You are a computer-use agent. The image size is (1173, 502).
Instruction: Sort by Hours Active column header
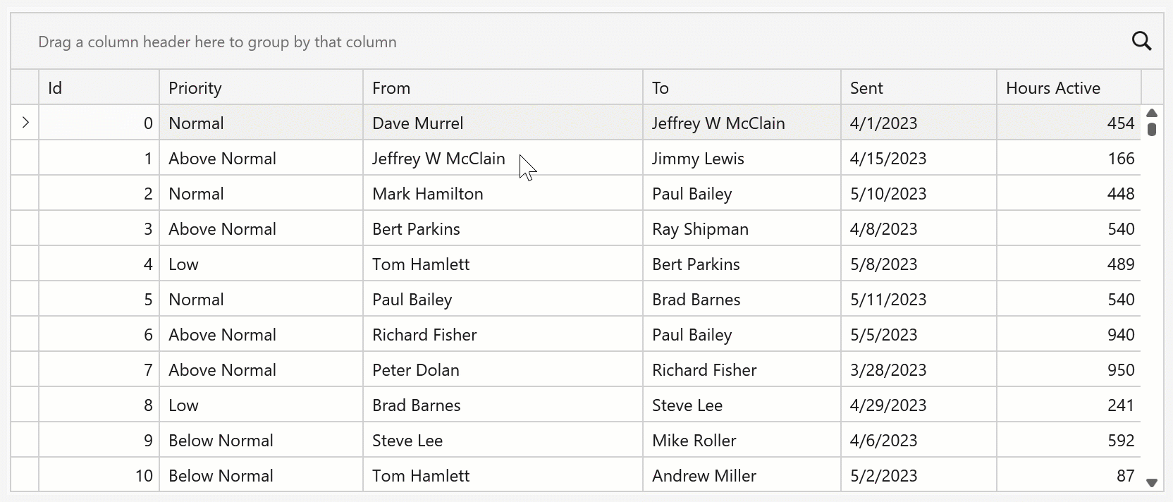1068,88
